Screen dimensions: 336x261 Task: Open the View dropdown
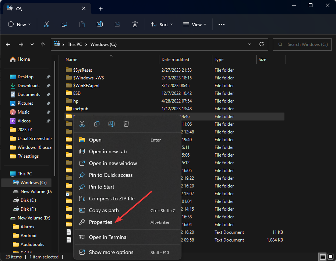[x=195, y=25]
